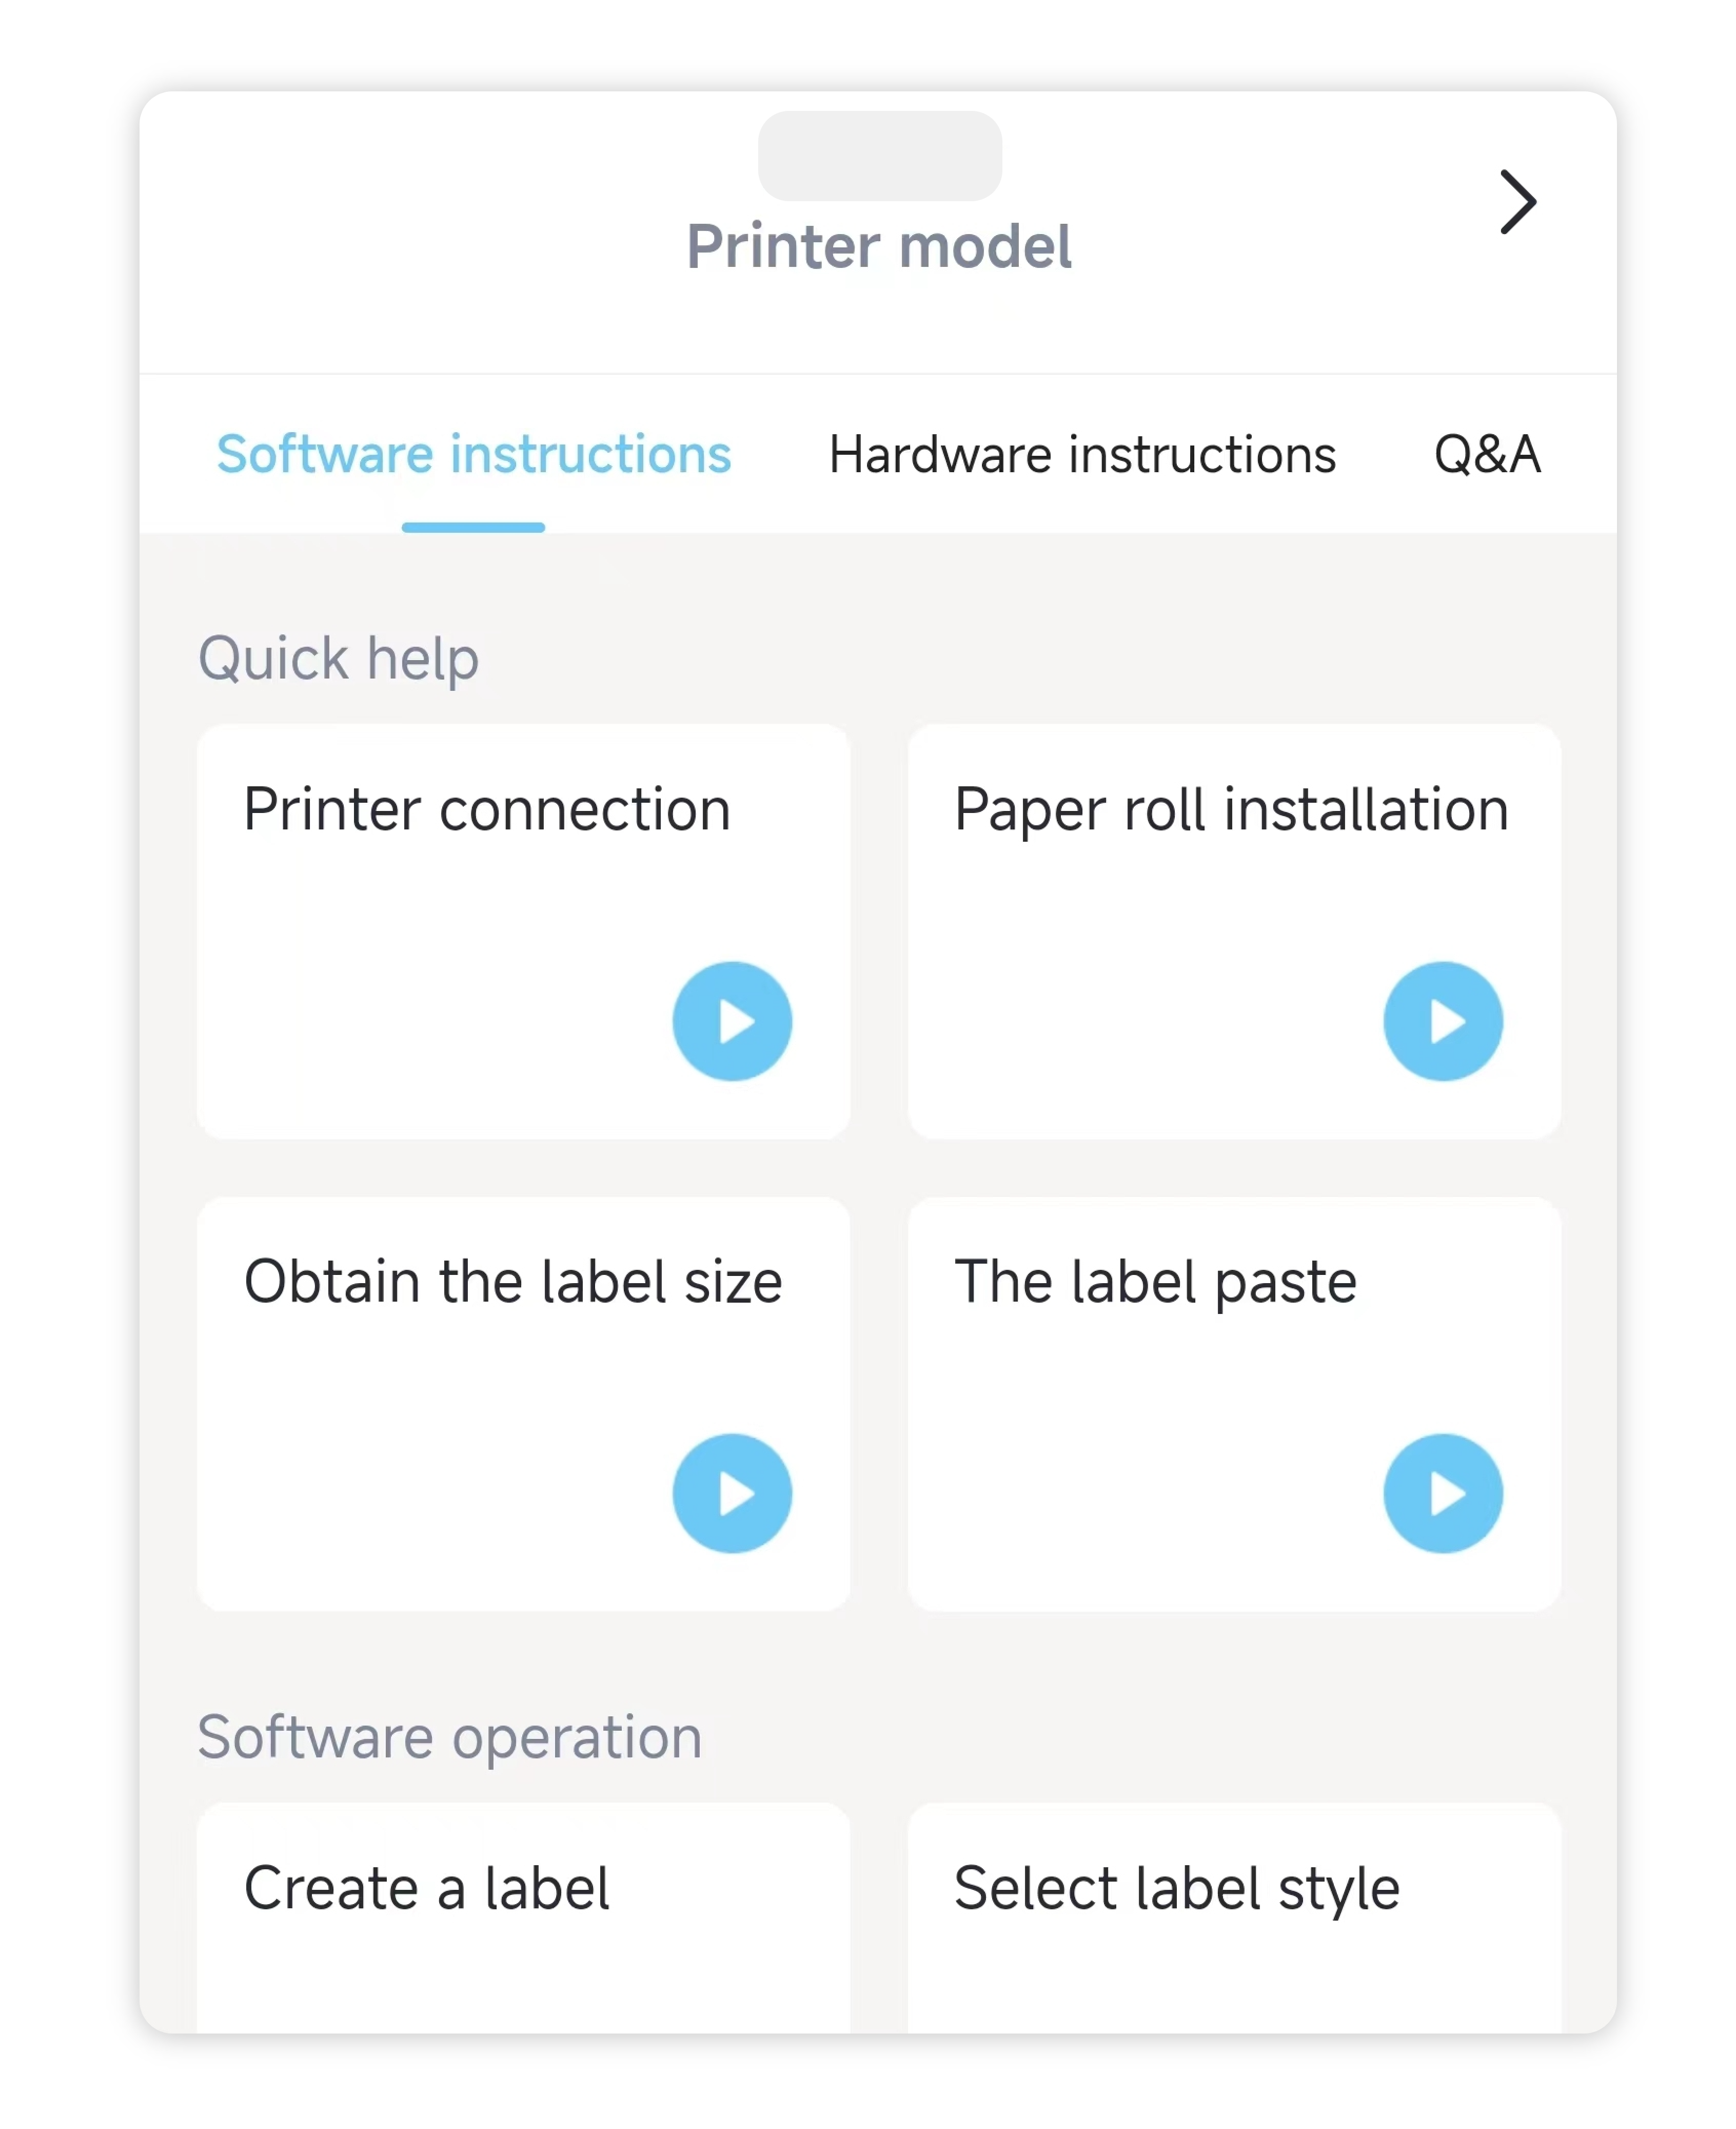Open Obtain the label size card title
The height and width of the screenshot is (2129, 1736).
pos(513,1282)
